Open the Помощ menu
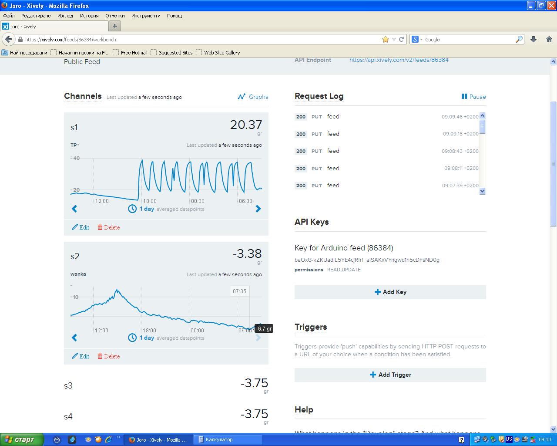Screen dimensions: 557x446 [174, 16]
